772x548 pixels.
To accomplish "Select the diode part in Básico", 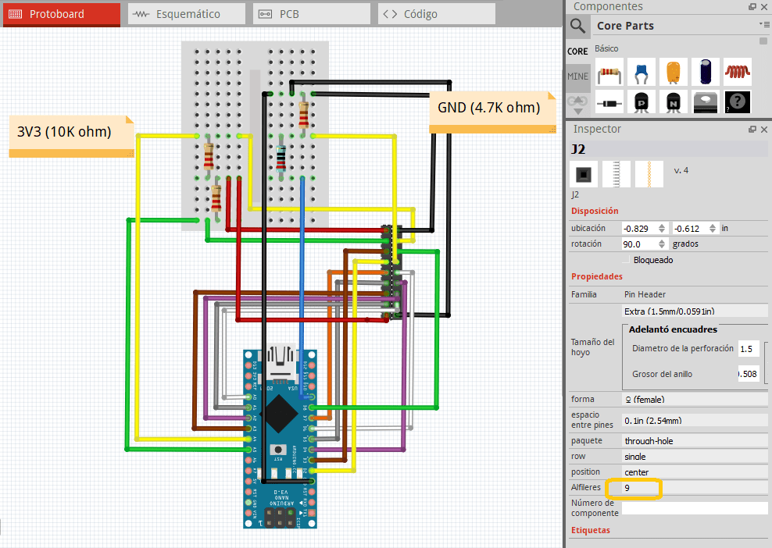I will pyautogui.click(x=609, y=101).
